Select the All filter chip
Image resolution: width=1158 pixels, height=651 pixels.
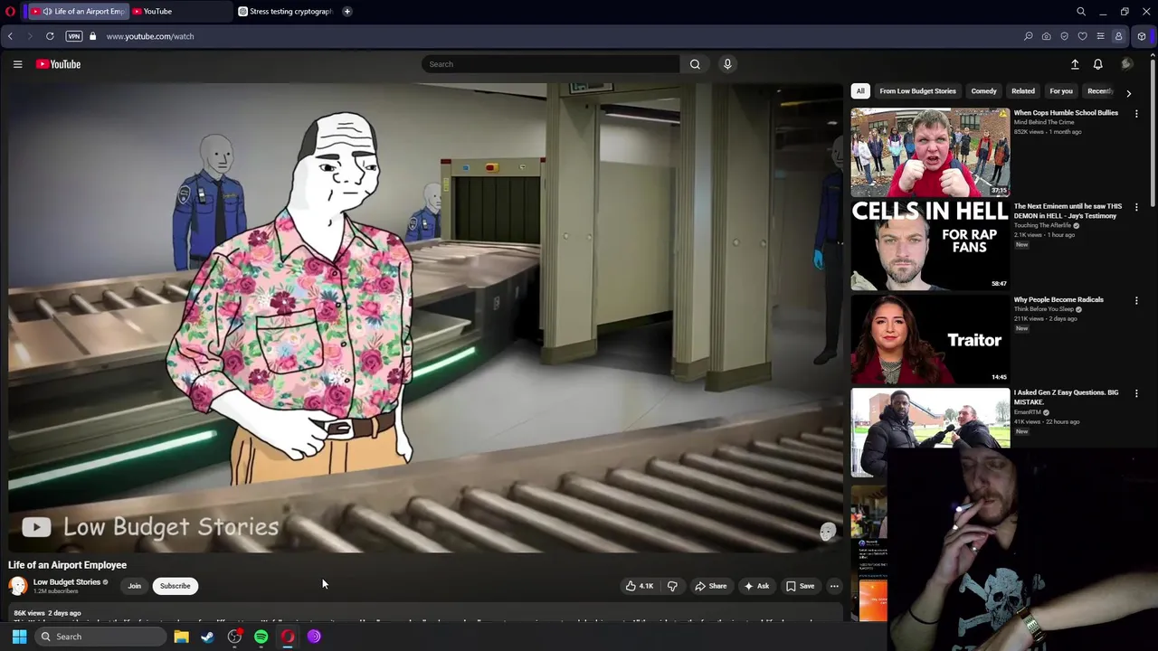coord(860,91)
